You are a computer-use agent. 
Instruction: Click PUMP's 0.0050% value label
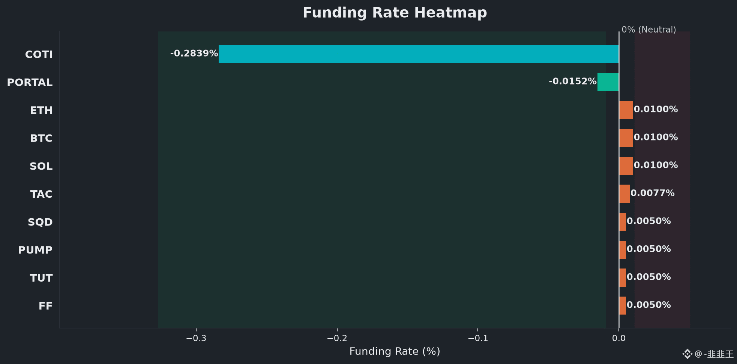pyautogui.click(x=649, y=249)
